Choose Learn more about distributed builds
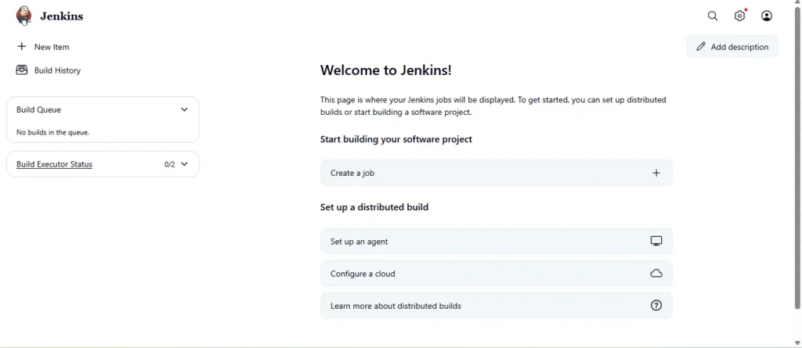802x348 pixels. click(396, 306)
